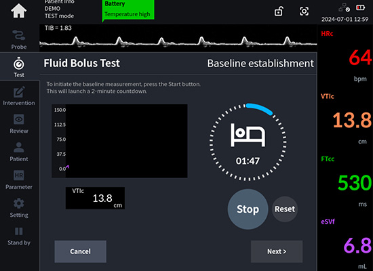Take a screenshot with capture icon
The height and width of the screenshot is (271, 373).
click(304, 11)
